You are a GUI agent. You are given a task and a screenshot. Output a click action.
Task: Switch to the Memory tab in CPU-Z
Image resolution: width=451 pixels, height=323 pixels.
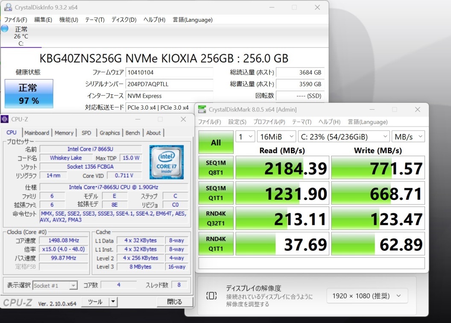[64, 133]
